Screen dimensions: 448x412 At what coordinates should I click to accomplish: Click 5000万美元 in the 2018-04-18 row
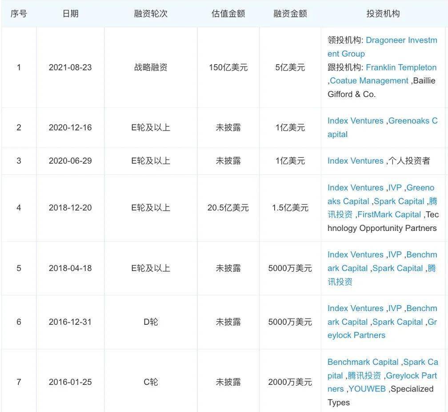pos(290,268)
